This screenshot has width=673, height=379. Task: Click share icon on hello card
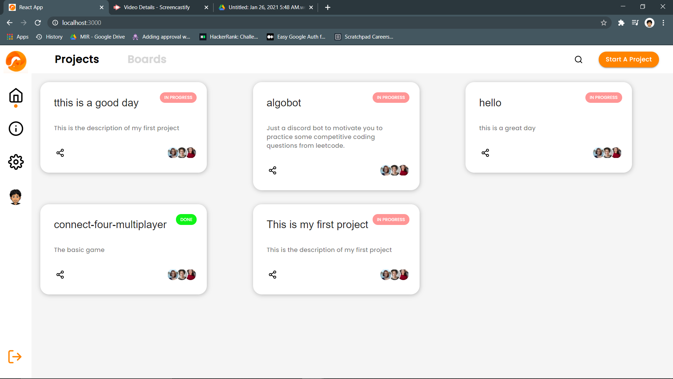point(485,153)
